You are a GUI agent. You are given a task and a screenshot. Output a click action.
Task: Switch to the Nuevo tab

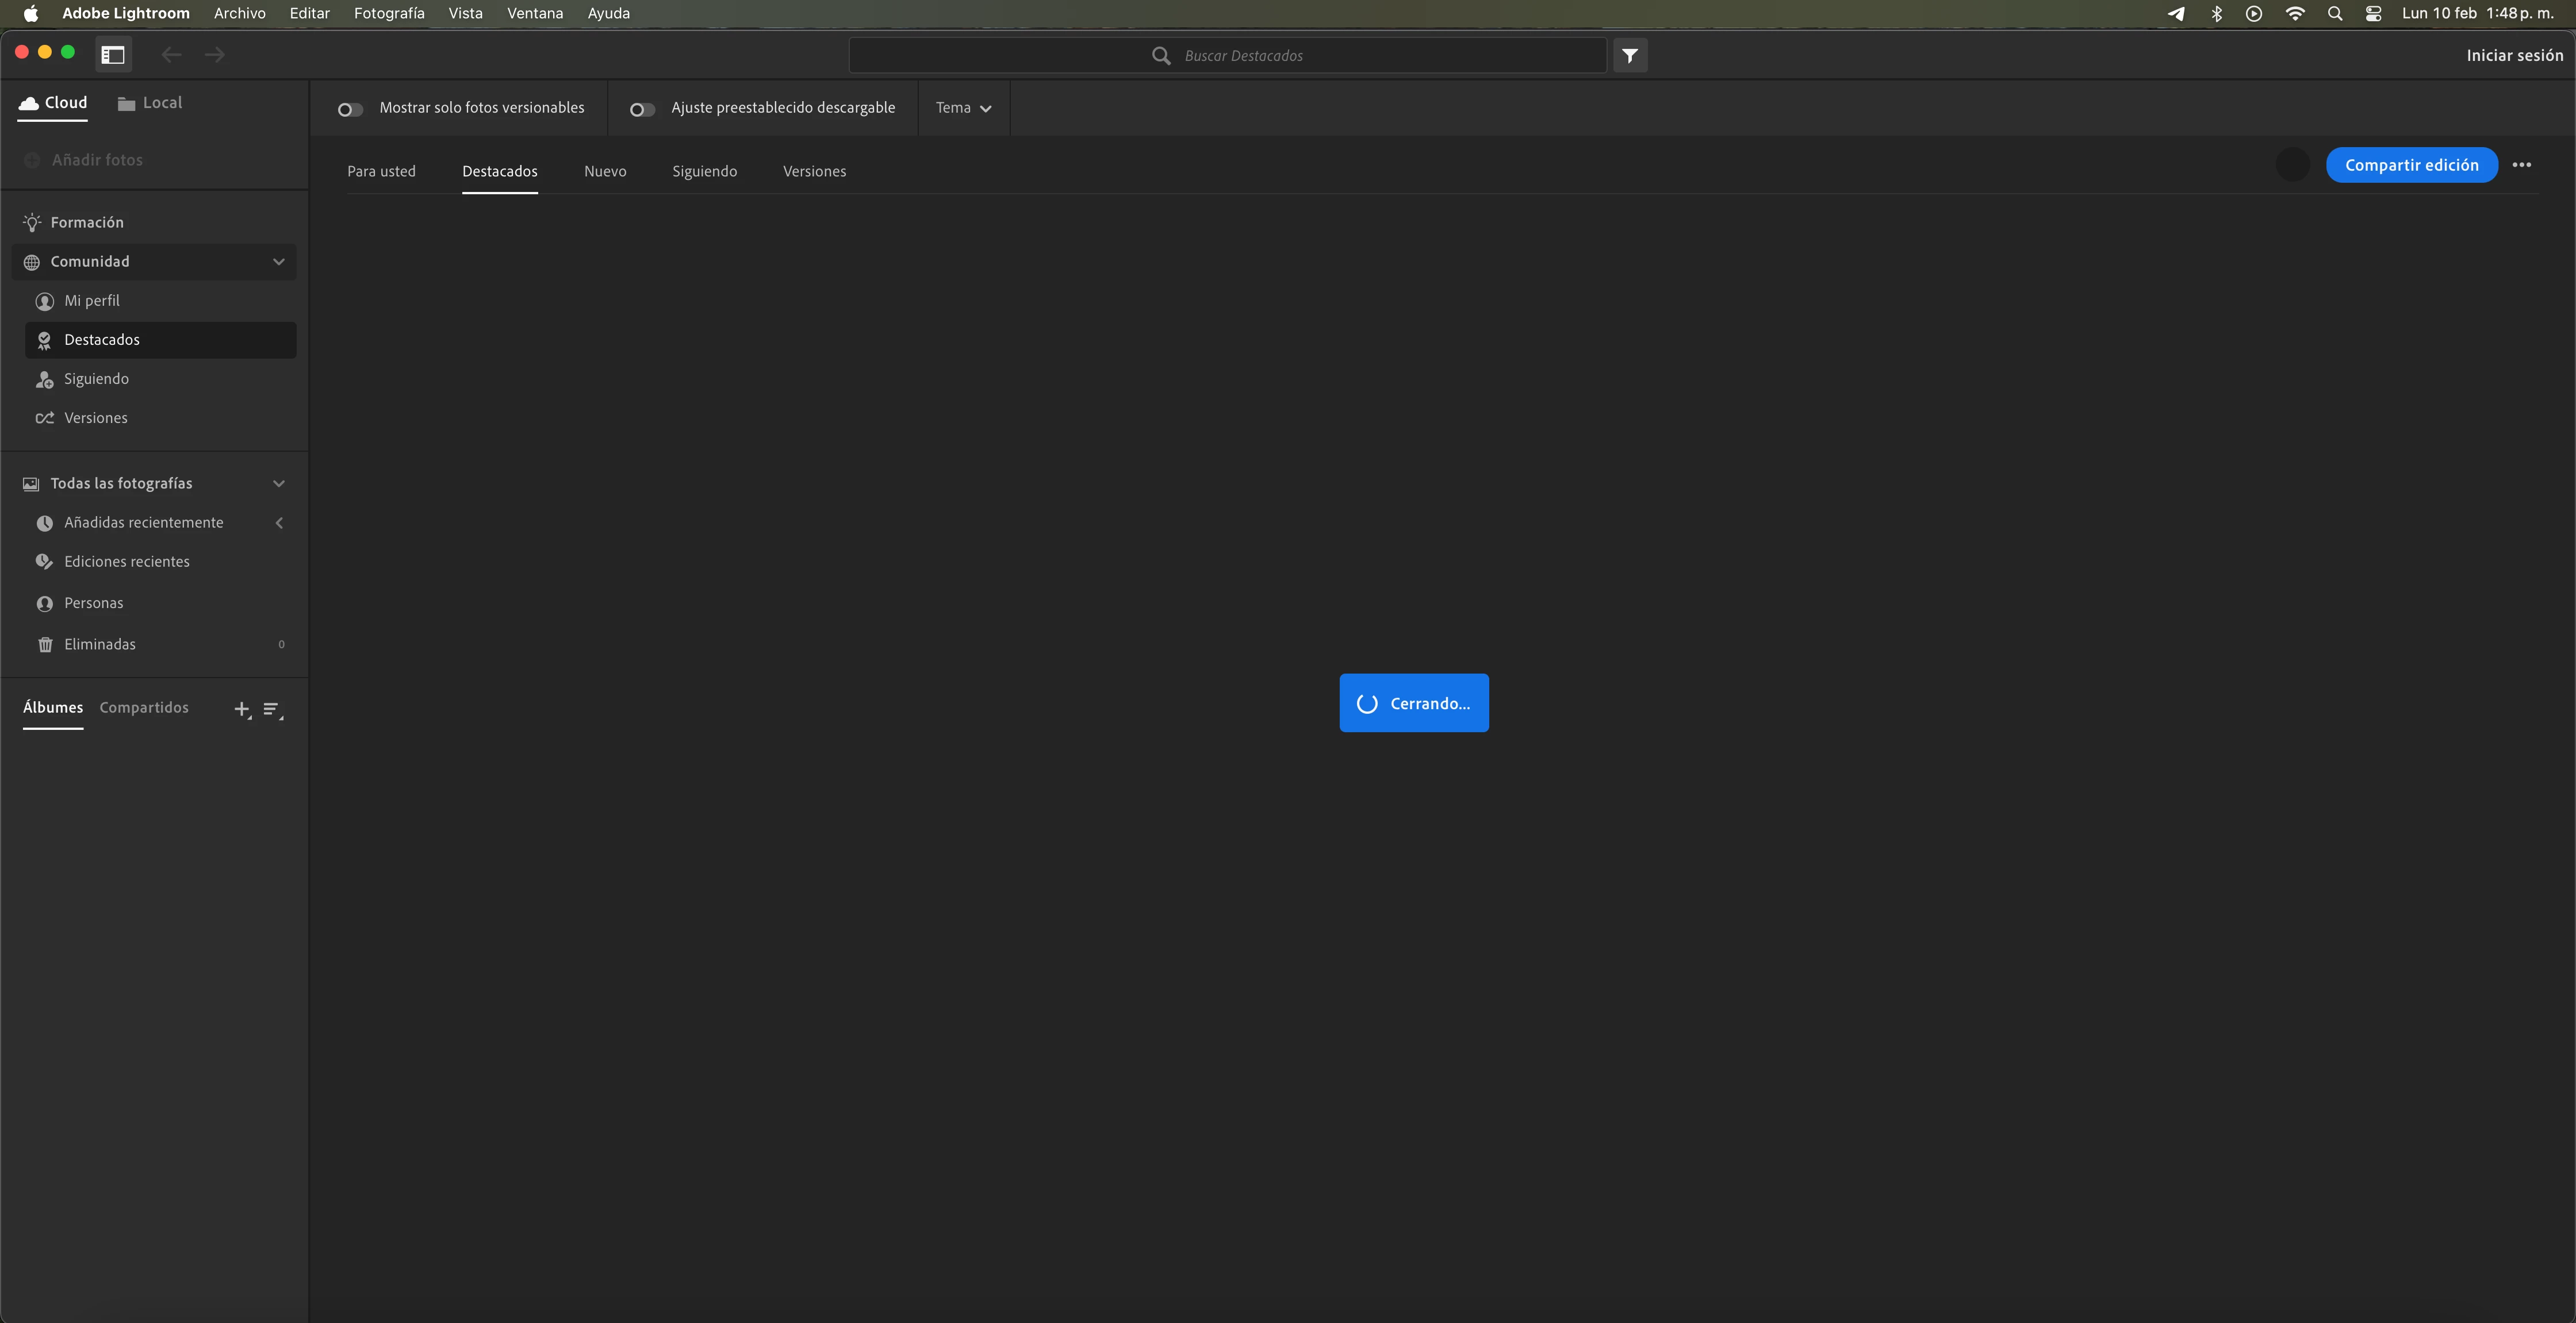pos(605,172)
